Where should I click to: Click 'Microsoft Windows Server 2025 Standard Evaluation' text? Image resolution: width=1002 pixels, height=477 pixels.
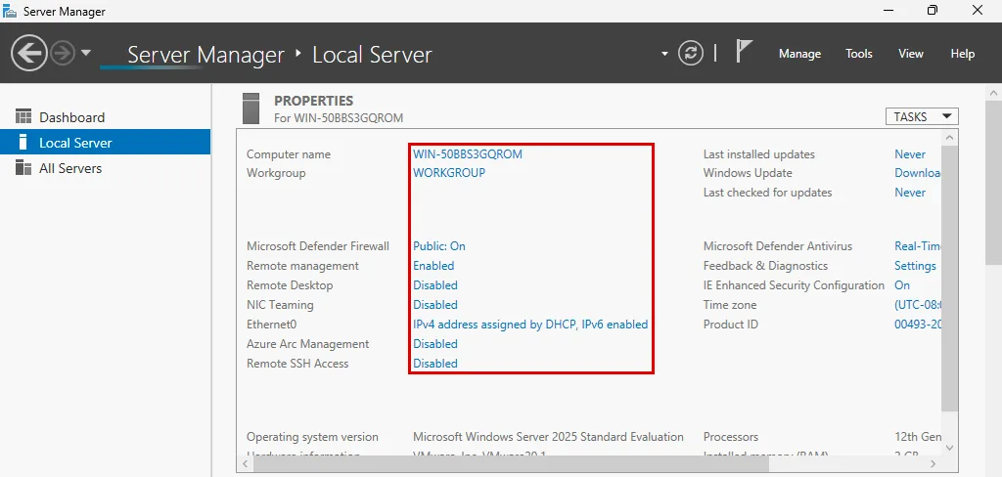point(548,437)
